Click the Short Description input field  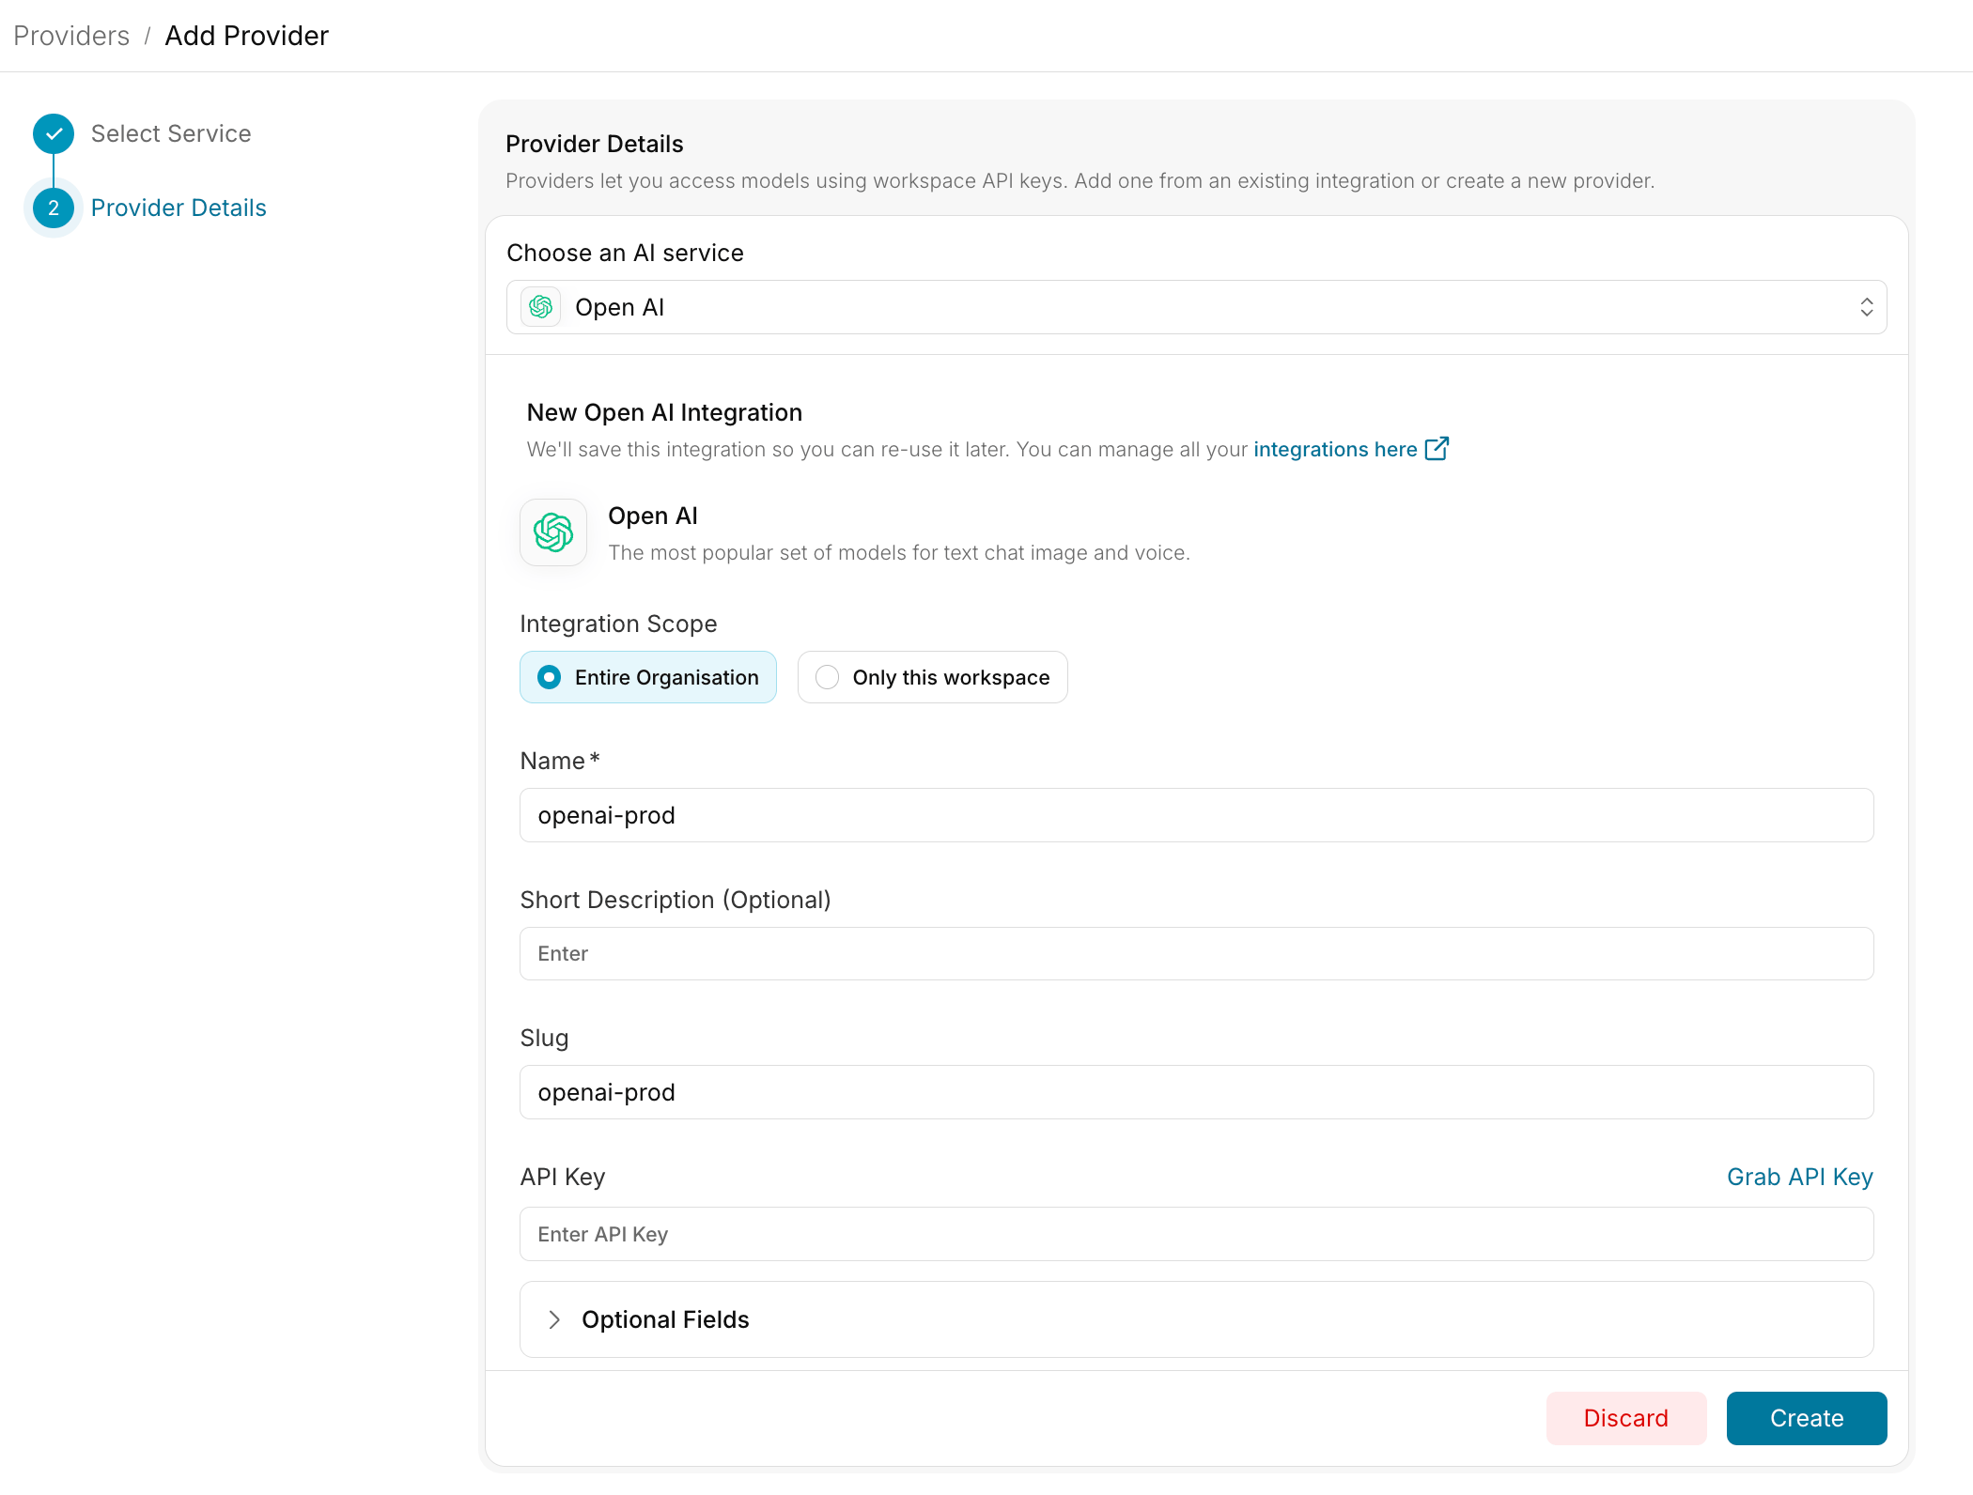[1196, 953]
